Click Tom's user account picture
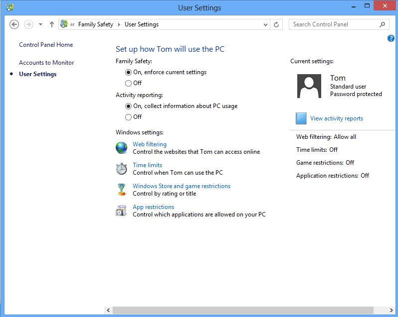Screen dimensions: 398x317 click(309, 86)
